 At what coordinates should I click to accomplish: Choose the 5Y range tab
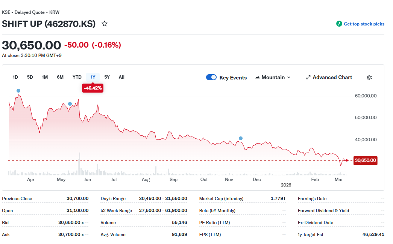tap(107, 77)
